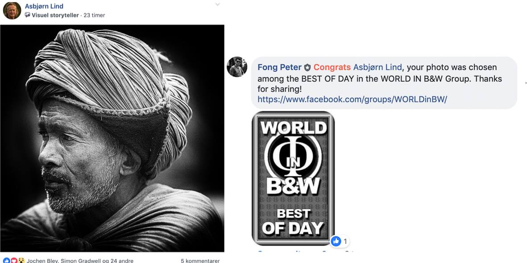The image size is (527, 263).
Task: Click the orange Congrats text in comment
Action: [332, 67]
